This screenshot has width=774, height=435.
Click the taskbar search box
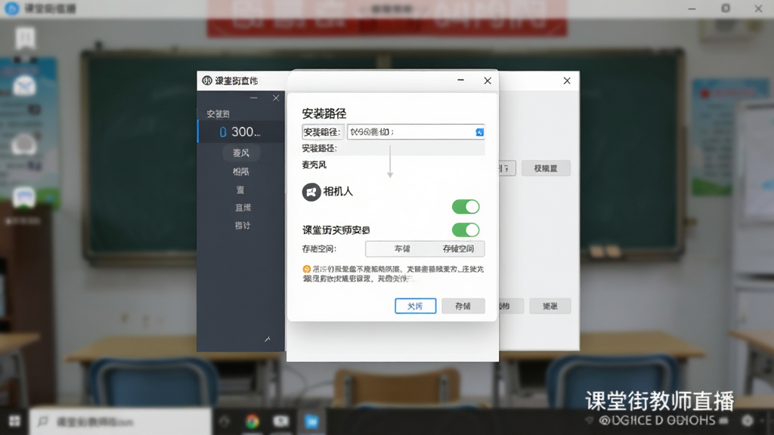click(x=121, y=421)
